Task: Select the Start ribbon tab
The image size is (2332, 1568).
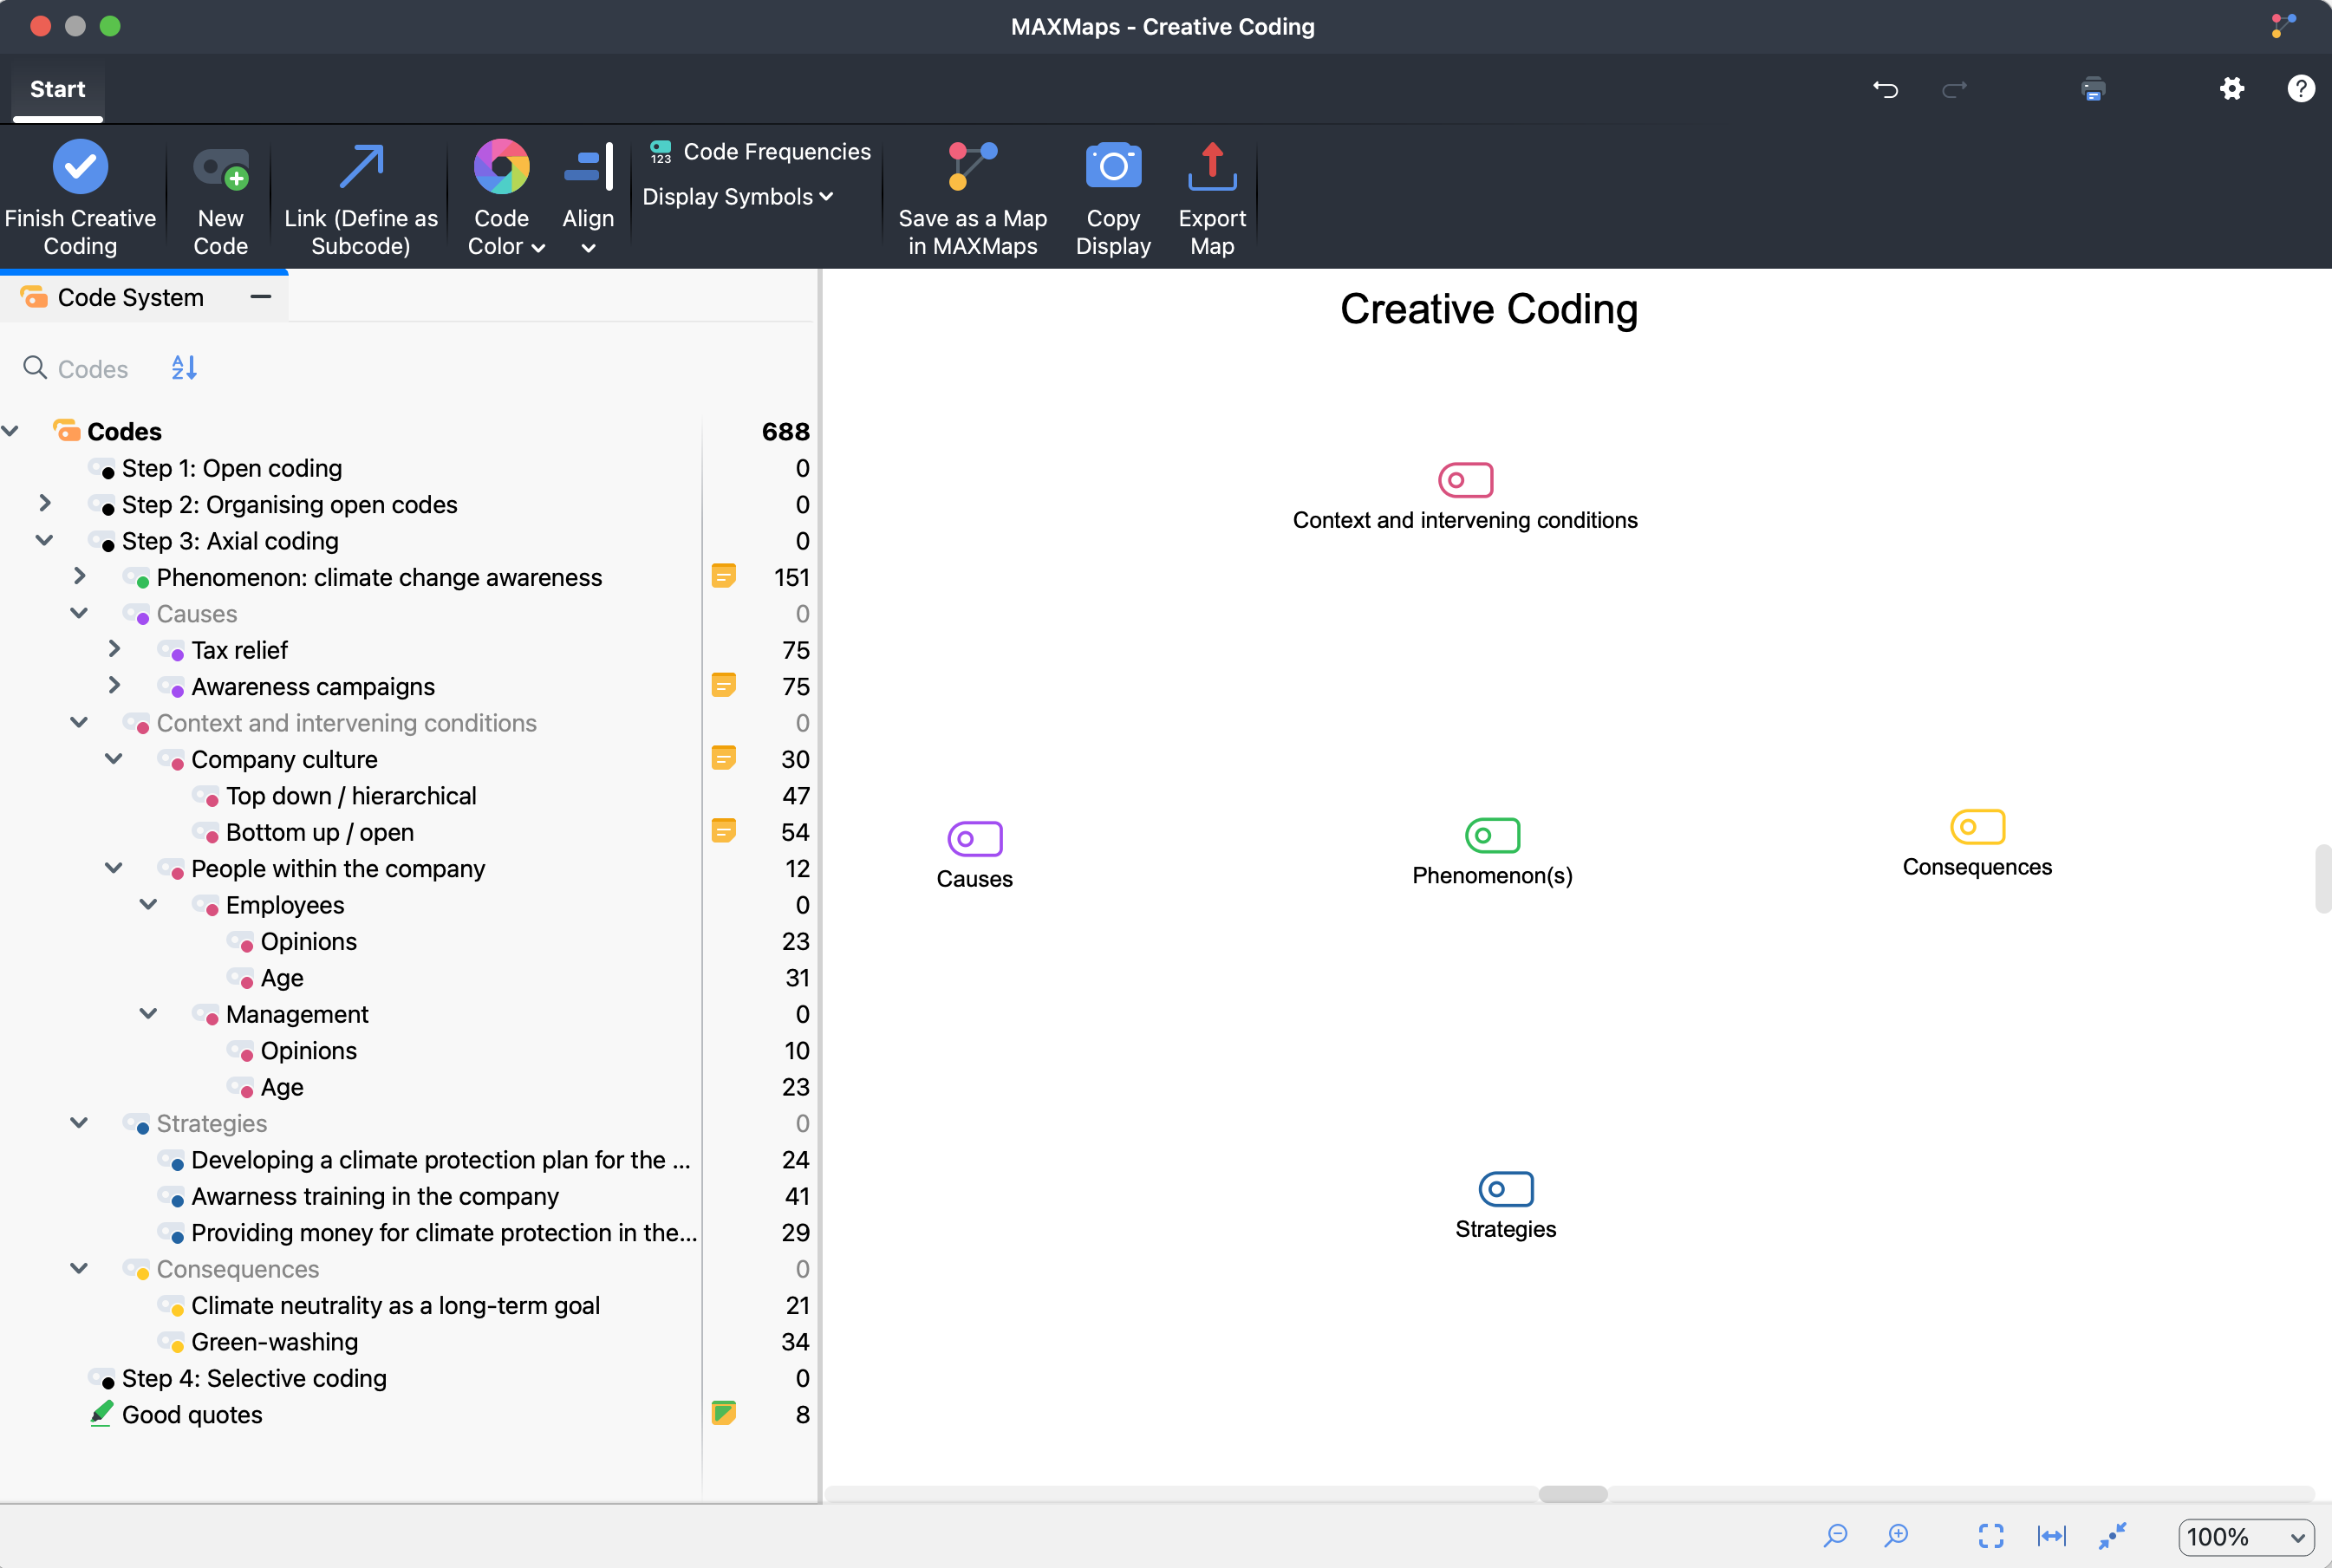Action: [57, 89]
